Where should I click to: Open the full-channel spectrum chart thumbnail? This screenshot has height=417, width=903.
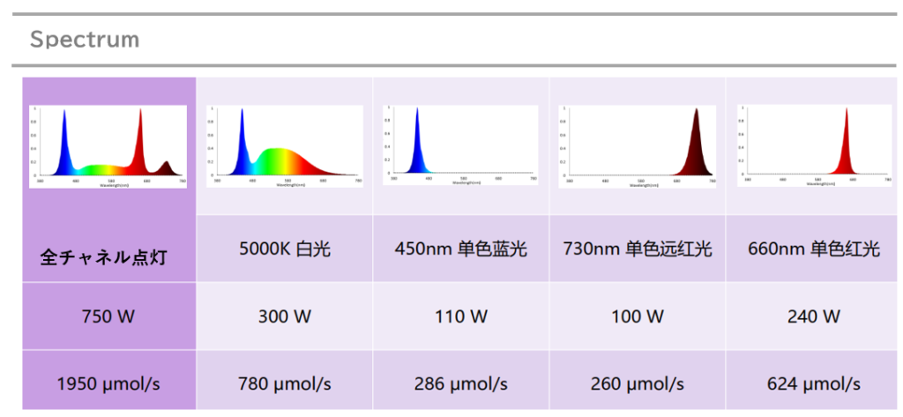108,146
